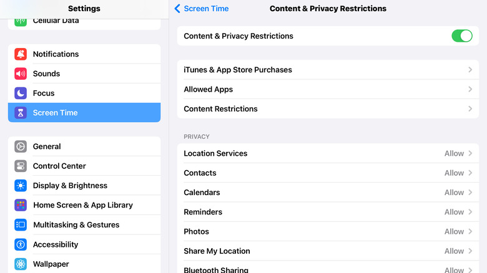
Task: Click the Wallpaper flower icon
Action: (x=21, y=264)
